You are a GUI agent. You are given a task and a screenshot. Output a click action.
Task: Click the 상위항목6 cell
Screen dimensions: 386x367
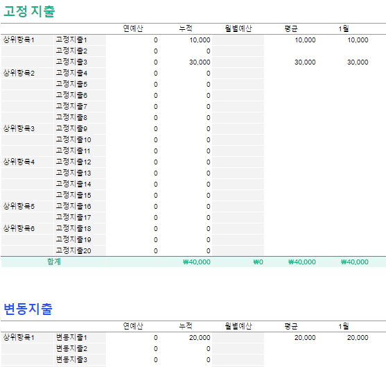(x=27, y=228)
